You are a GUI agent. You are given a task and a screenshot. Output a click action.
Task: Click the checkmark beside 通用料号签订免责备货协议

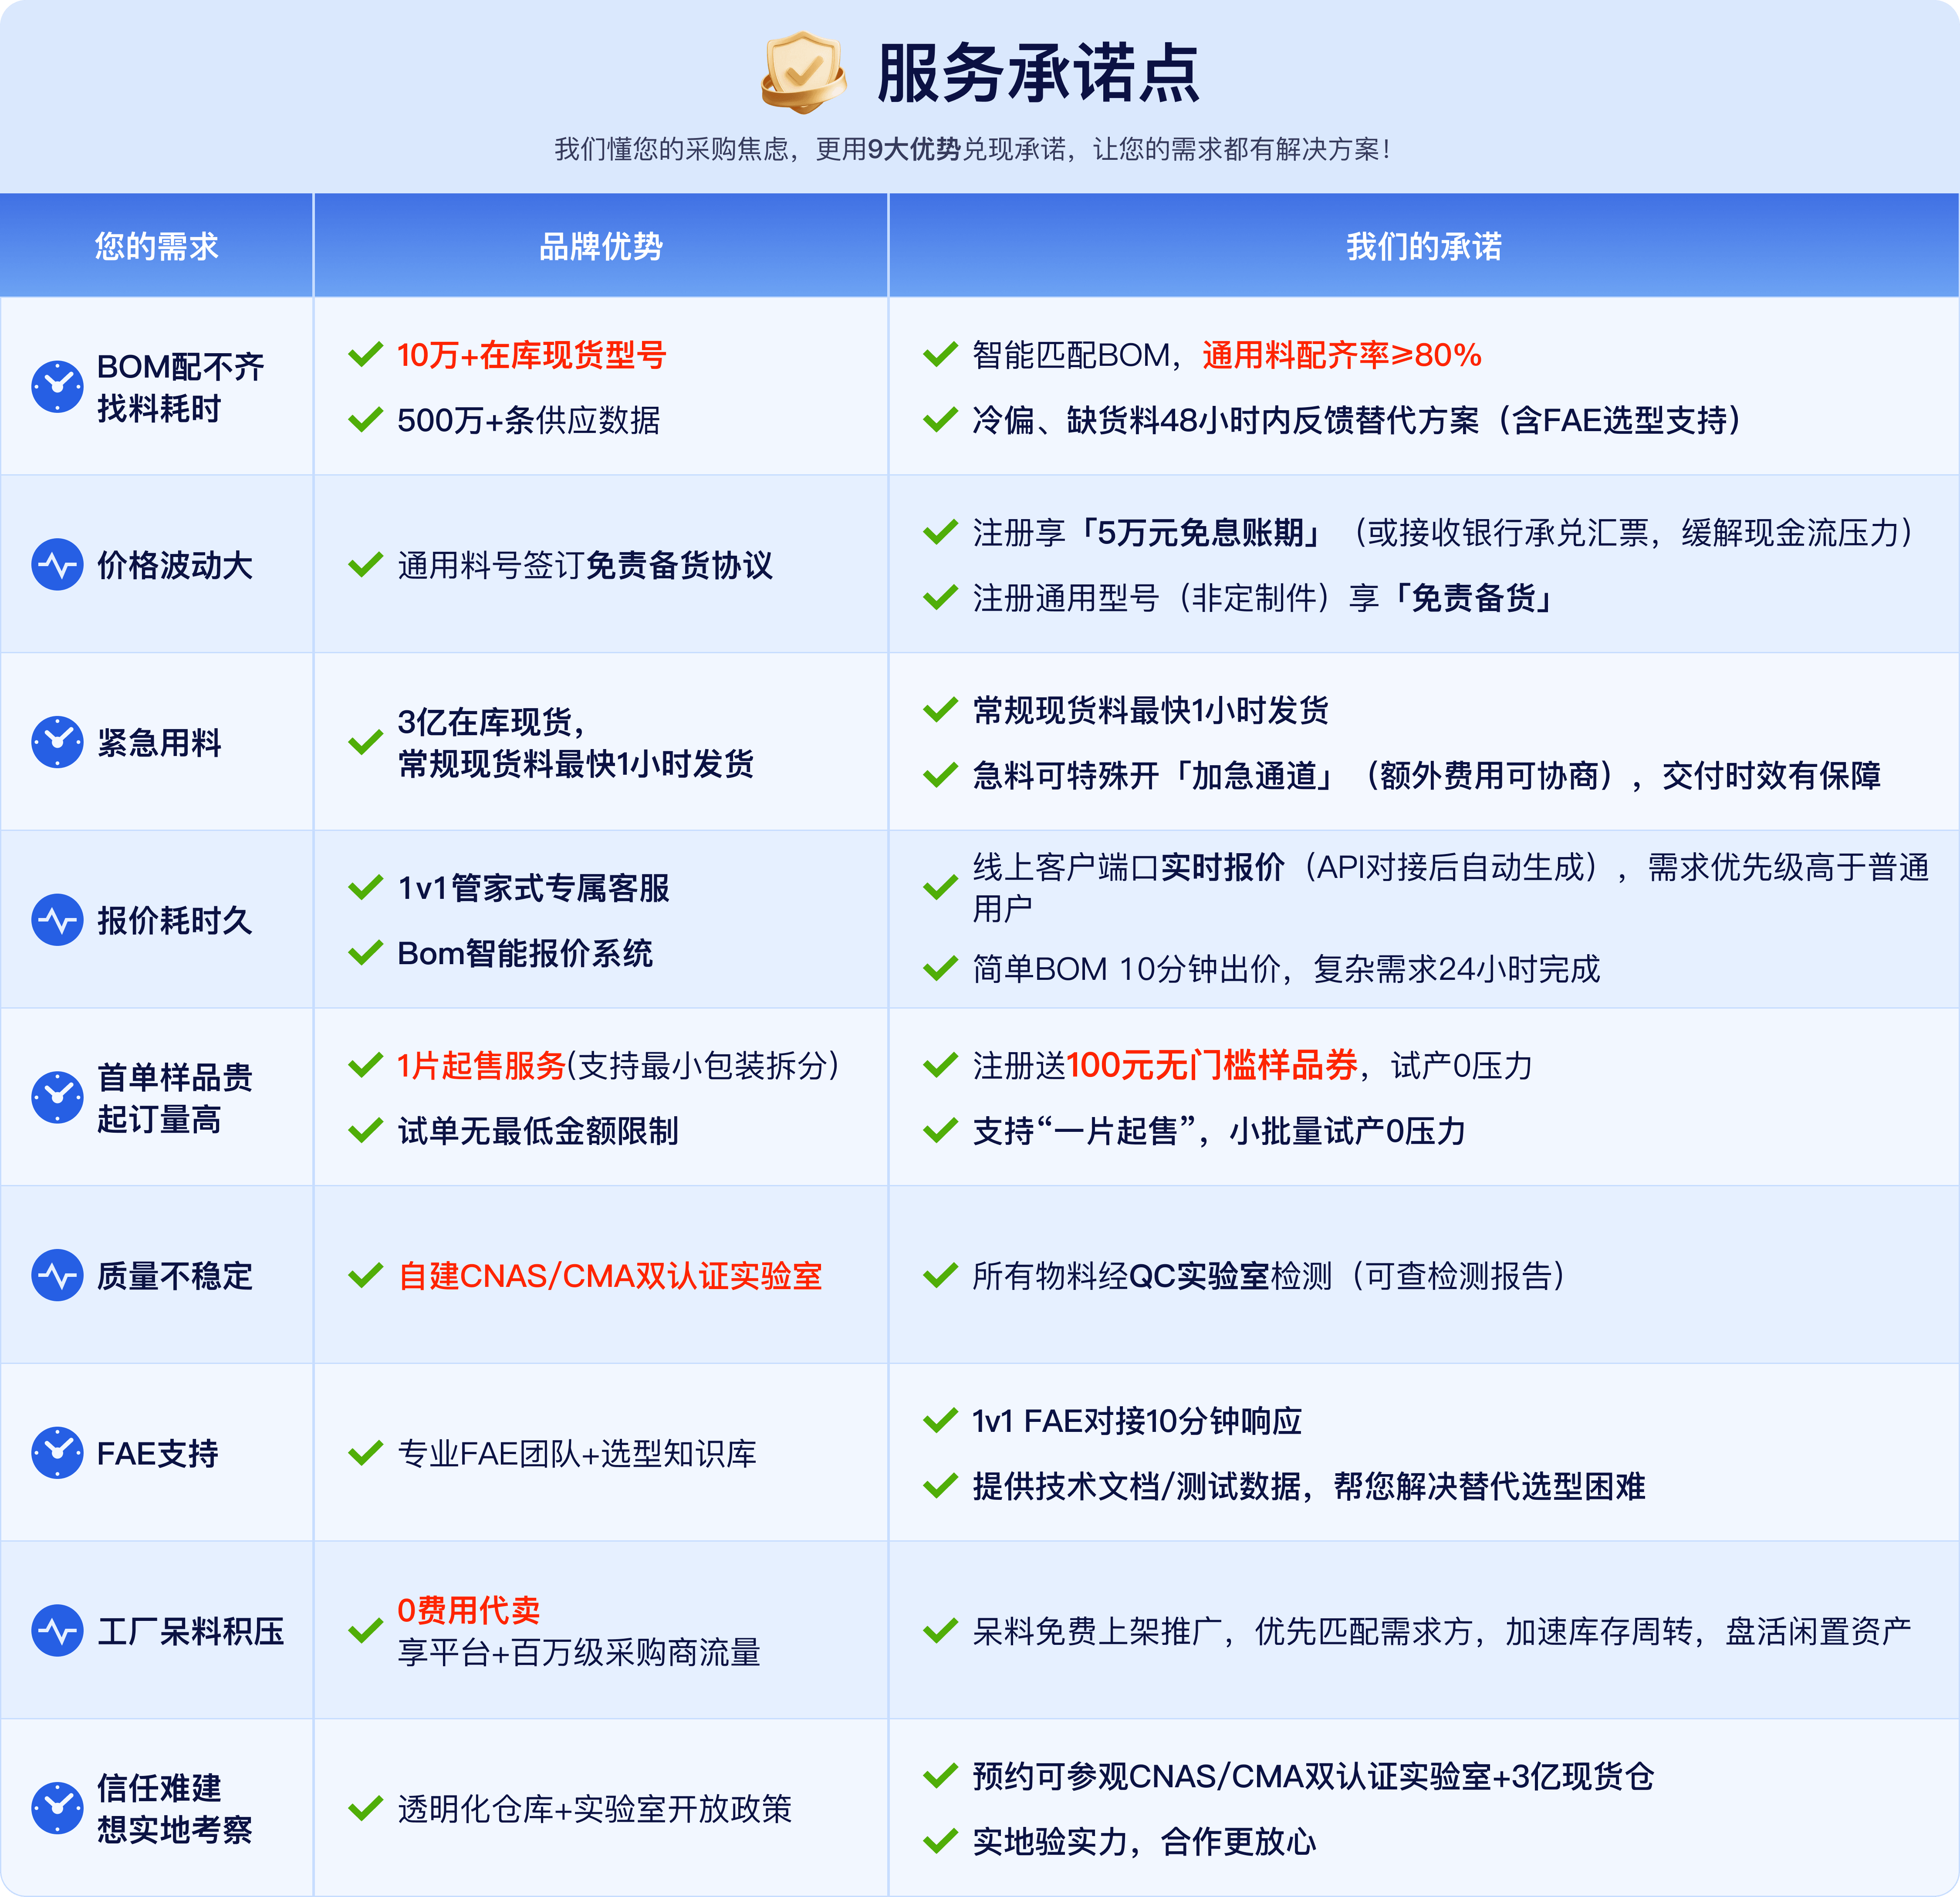(366, 565)
